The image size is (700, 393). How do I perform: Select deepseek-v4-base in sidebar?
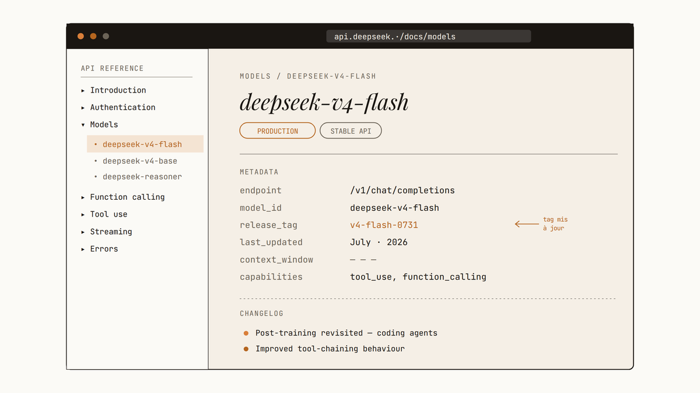pyautogui.click(x=140, y=161)
